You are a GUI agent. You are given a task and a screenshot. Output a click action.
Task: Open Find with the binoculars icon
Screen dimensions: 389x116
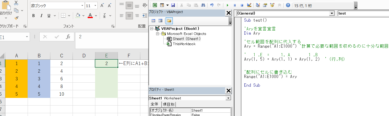pyautogui.click(x=203, y=5)
